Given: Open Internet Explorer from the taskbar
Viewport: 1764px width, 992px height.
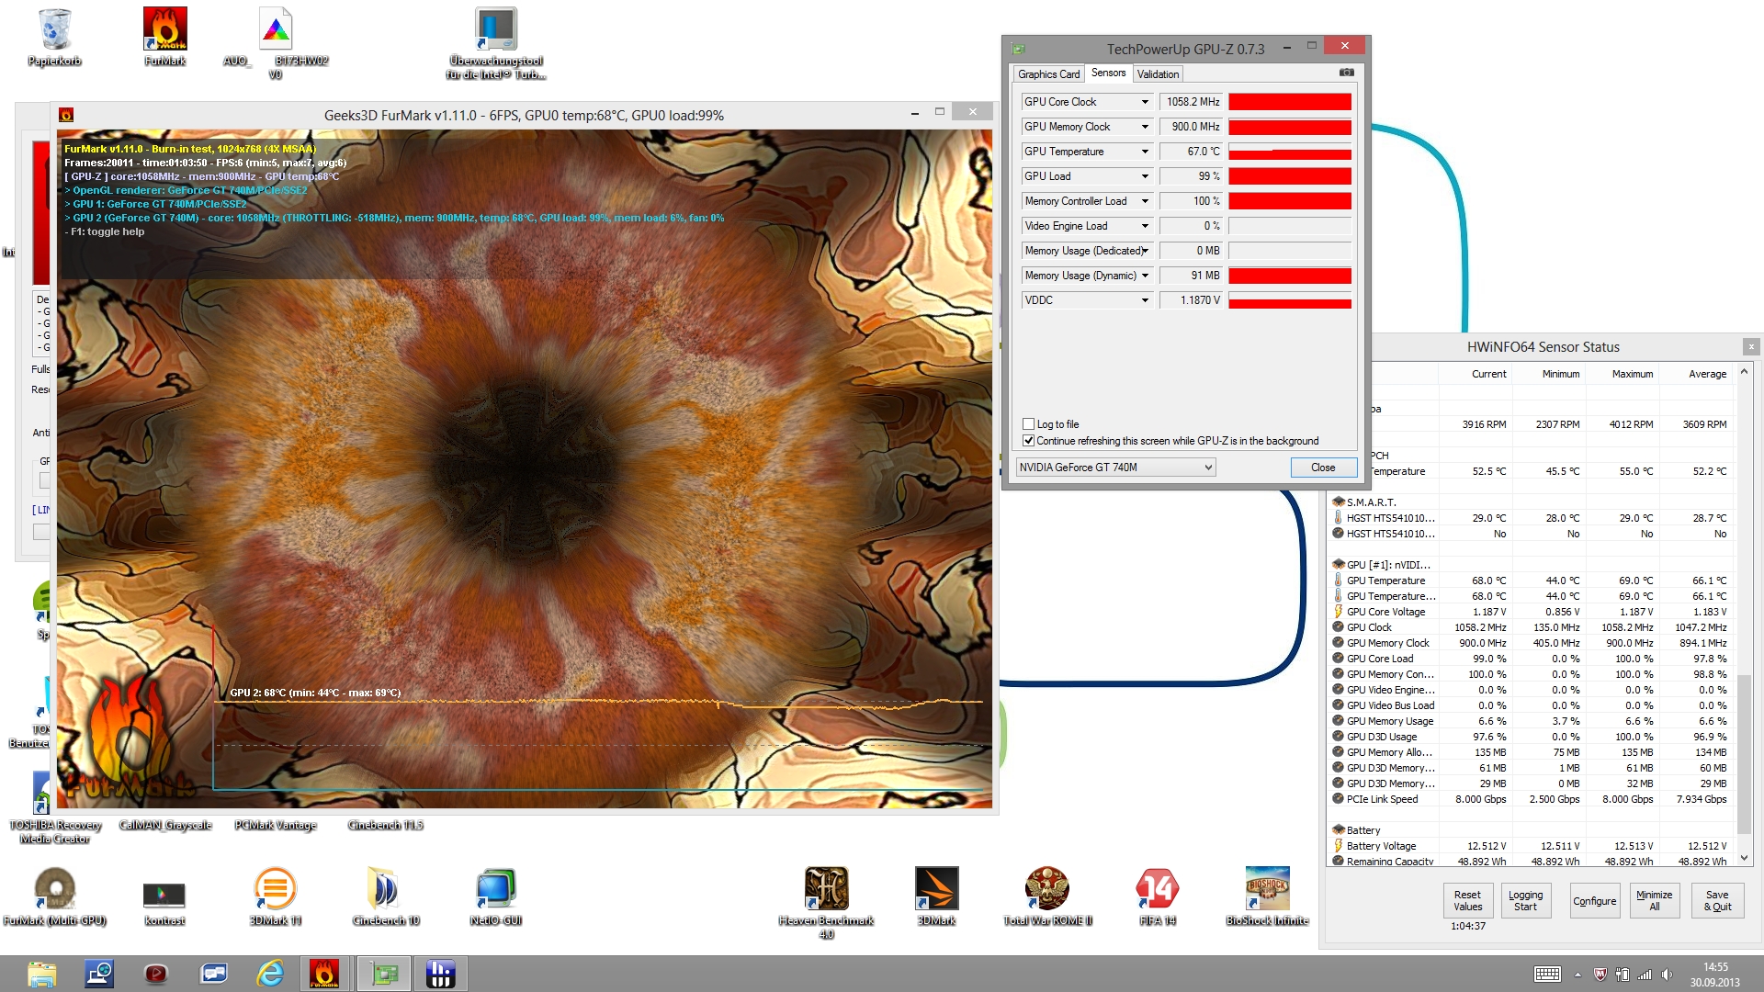Looking at the screenshot, I should [270, 974].
